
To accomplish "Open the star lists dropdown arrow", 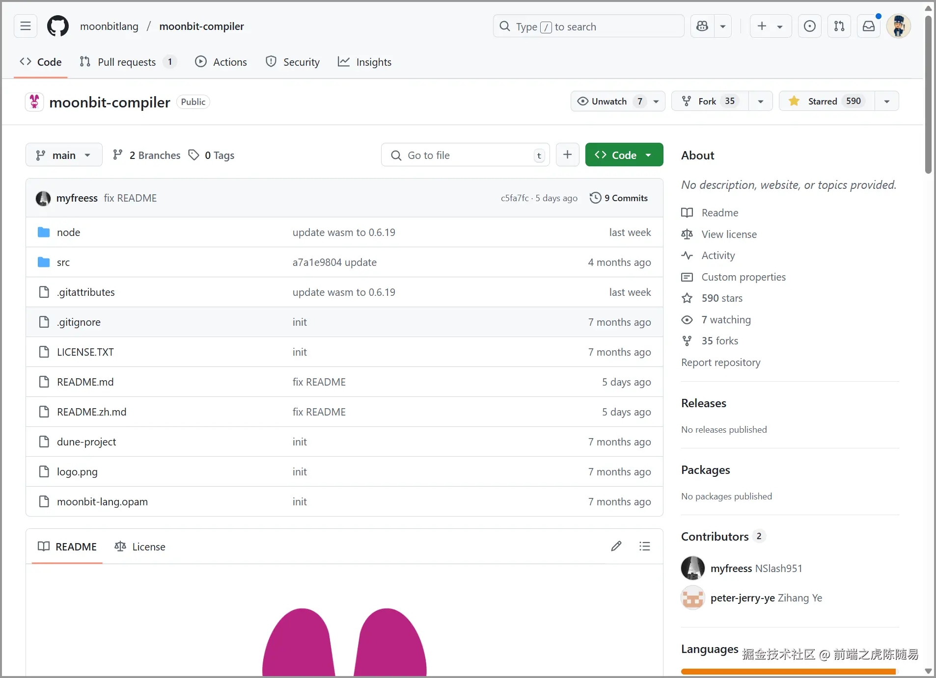I will click(x=887, y=101).
